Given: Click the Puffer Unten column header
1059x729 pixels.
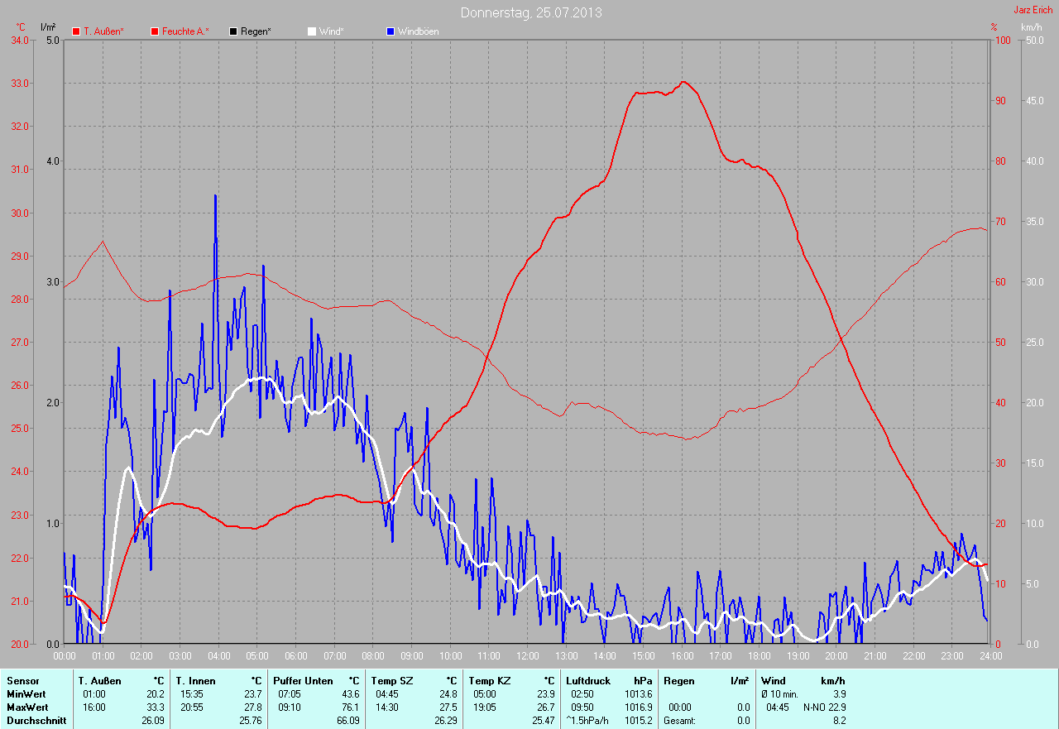Looking at the screenshot, I should click(303, 681).
